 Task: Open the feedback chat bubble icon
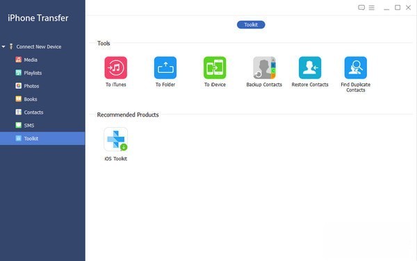pyautogui.click(x=361, y=8)
